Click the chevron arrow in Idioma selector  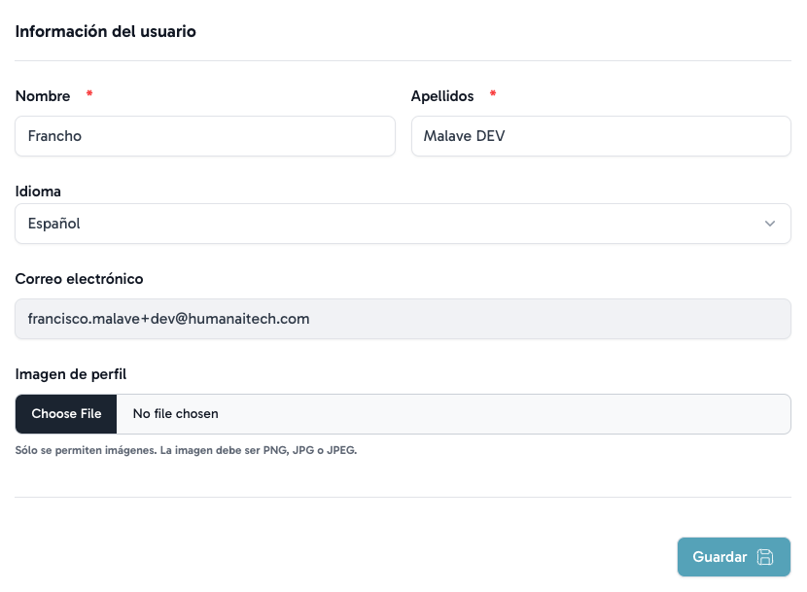pyautogui.click(x=770, y=224)
